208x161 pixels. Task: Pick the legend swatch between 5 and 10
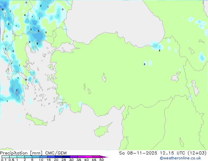pyautogui.click(x=36, y=157)
